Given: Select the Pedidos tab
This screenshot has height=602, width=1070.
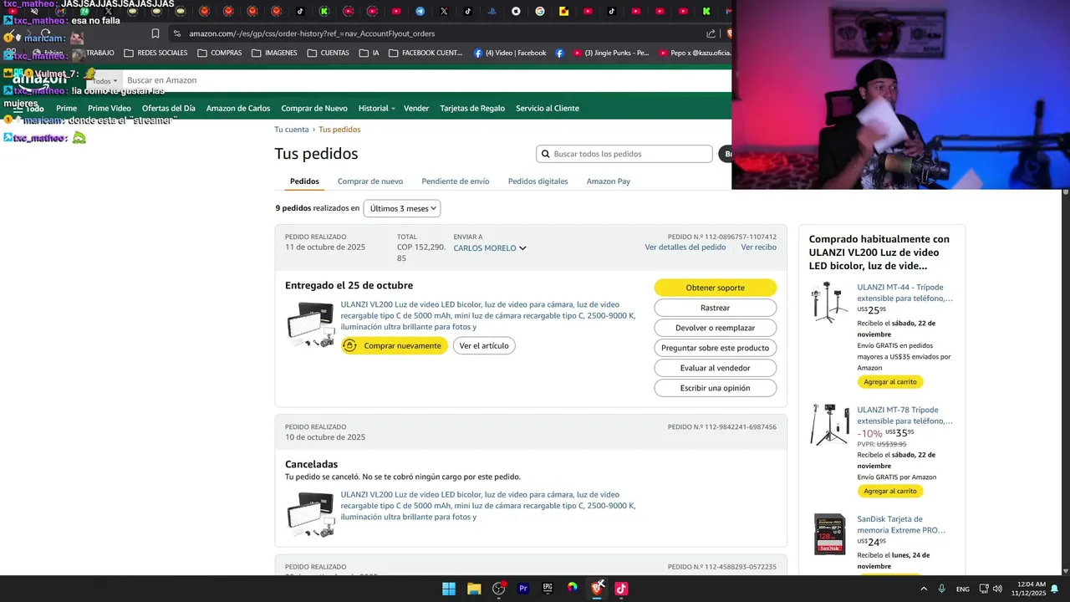Looking at the screenshot, I should 304,181.
